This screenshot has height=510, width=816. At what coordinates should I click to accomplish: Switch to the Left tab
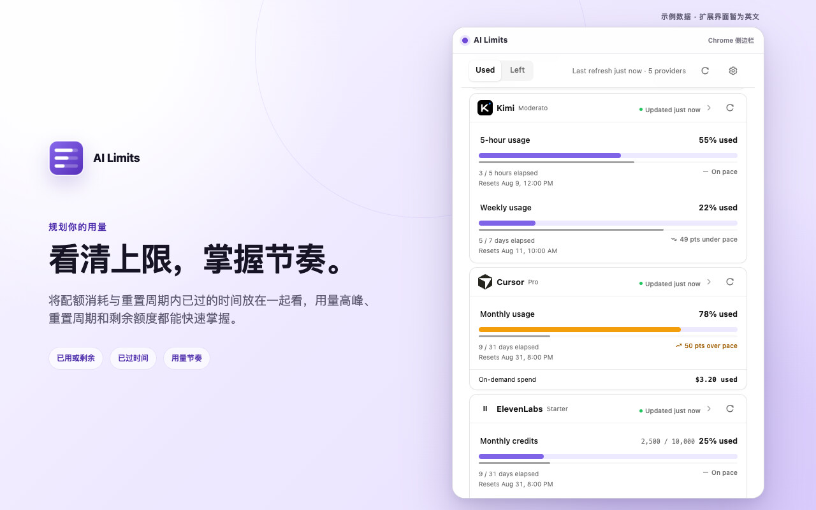click(518, 70)
